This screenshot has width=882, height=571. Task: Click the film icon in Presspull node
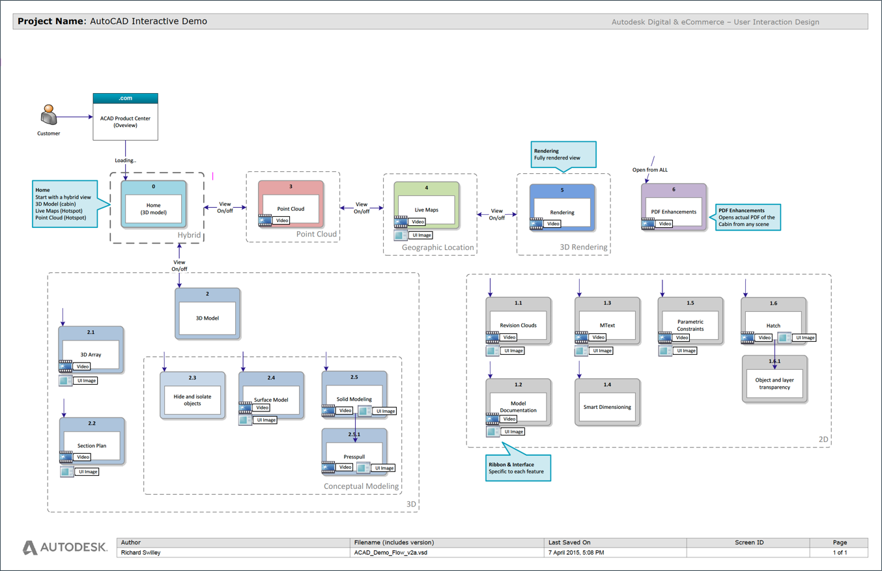(329, 467)
